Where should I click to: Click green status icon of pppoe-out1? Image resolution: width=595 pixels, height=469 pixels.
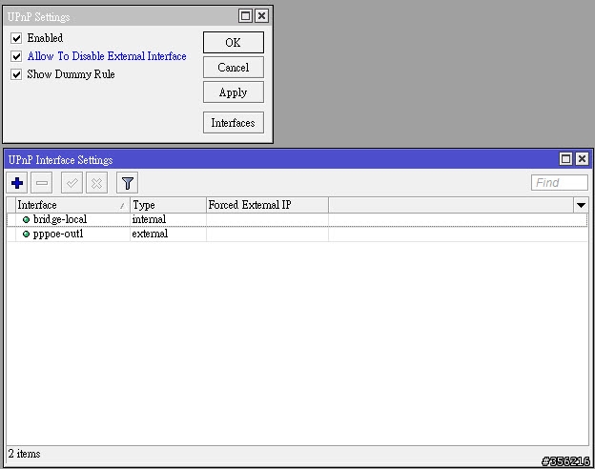tap(26, 234)
